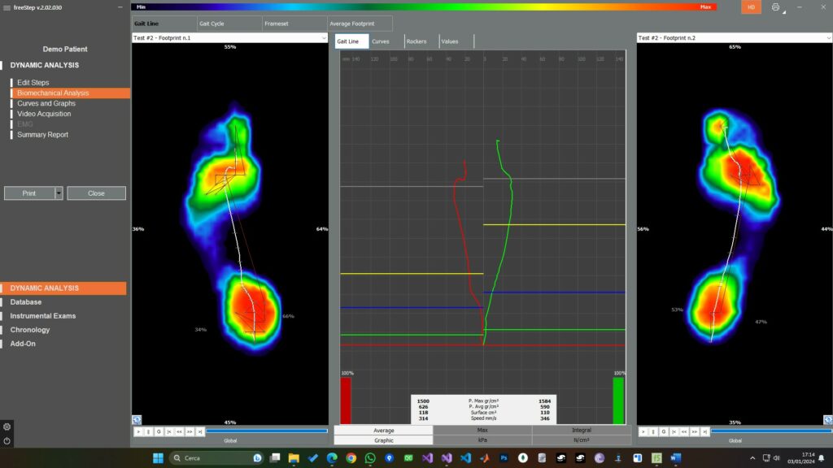This screenshot has width=833, height=468.
Task: Select Edit Steps in the sidebar
Action: click(x=33, y=82)
